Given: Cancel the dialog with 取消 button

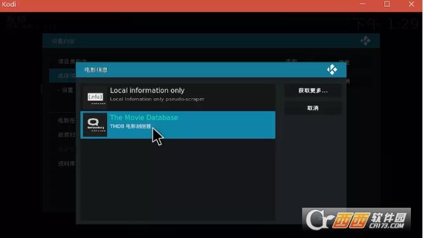Looking at the screenshot, I should 313,108.
